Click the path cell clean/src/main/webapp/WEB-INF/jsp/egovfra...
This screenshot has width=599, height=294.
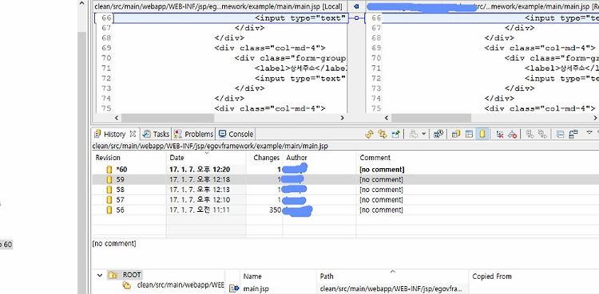[x=391, y=288]
